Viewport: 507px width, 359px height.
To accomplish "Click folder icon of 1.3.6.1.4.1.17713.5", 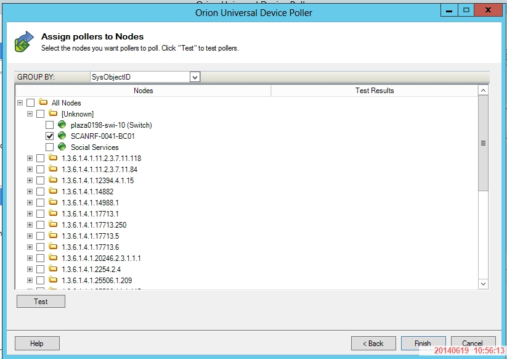I will tap(53, 236).
